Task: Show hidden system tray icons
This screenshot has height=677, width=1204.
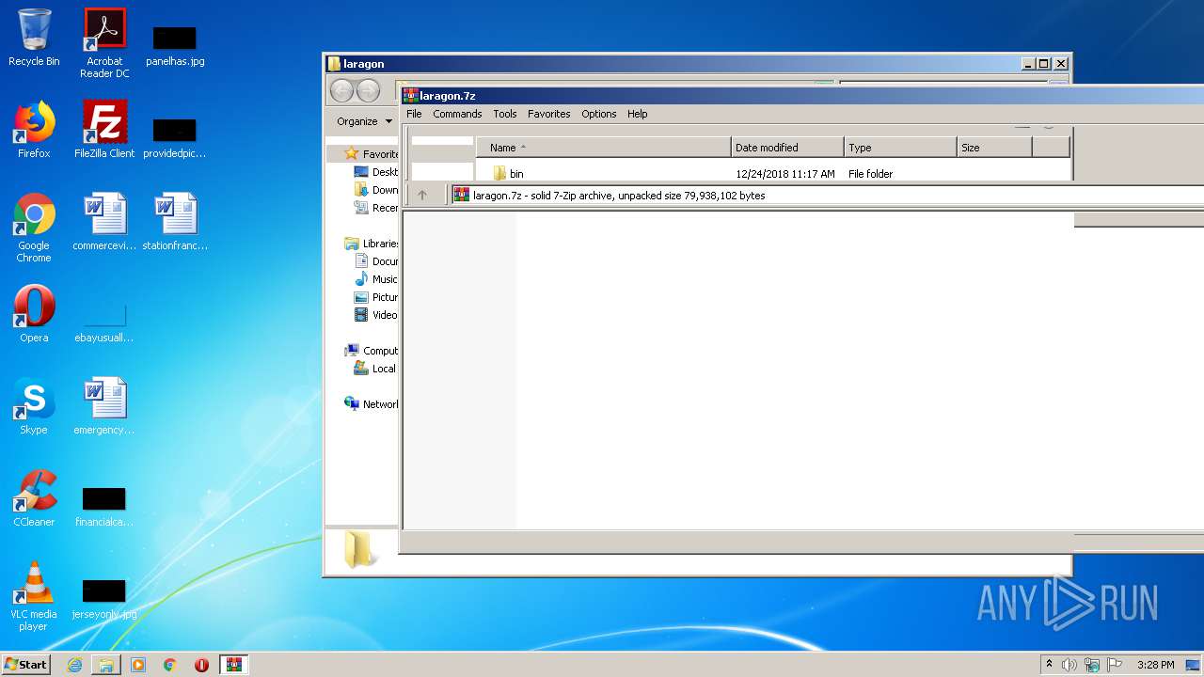Action: click(x=1049, y=665)
